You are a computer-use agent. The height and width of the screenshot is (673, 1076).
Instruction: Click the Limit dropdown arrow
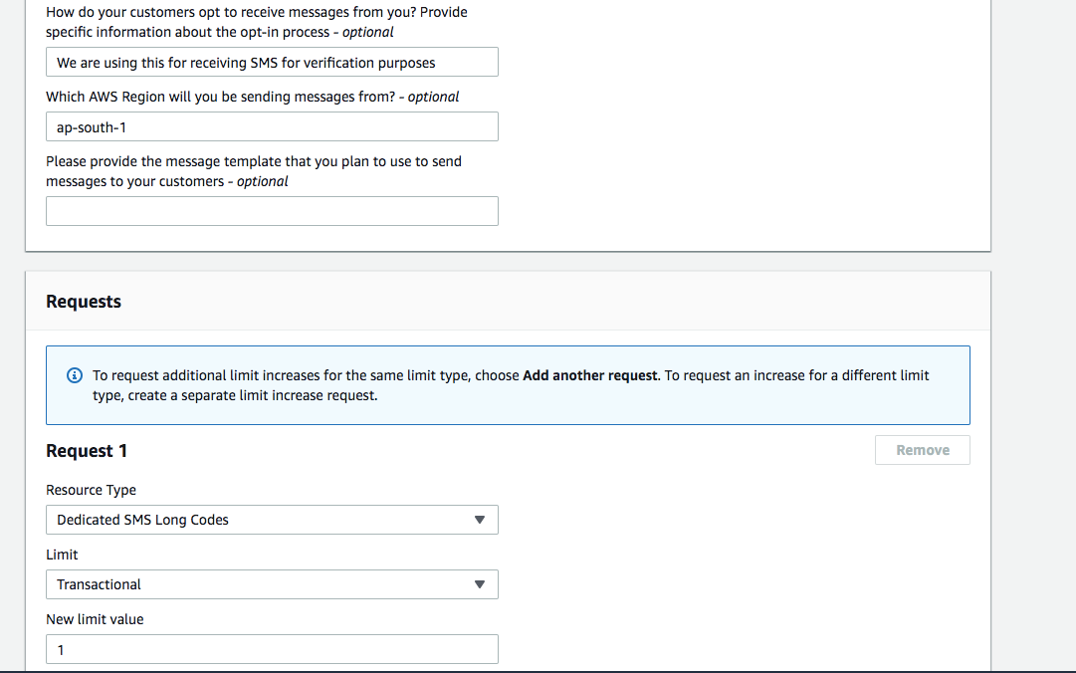[x=480, y=584]
